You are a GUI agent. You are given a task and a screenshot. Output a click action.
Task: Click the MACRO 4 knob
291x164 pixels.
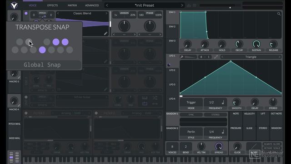pyautogui.click(x=14, y=101)
